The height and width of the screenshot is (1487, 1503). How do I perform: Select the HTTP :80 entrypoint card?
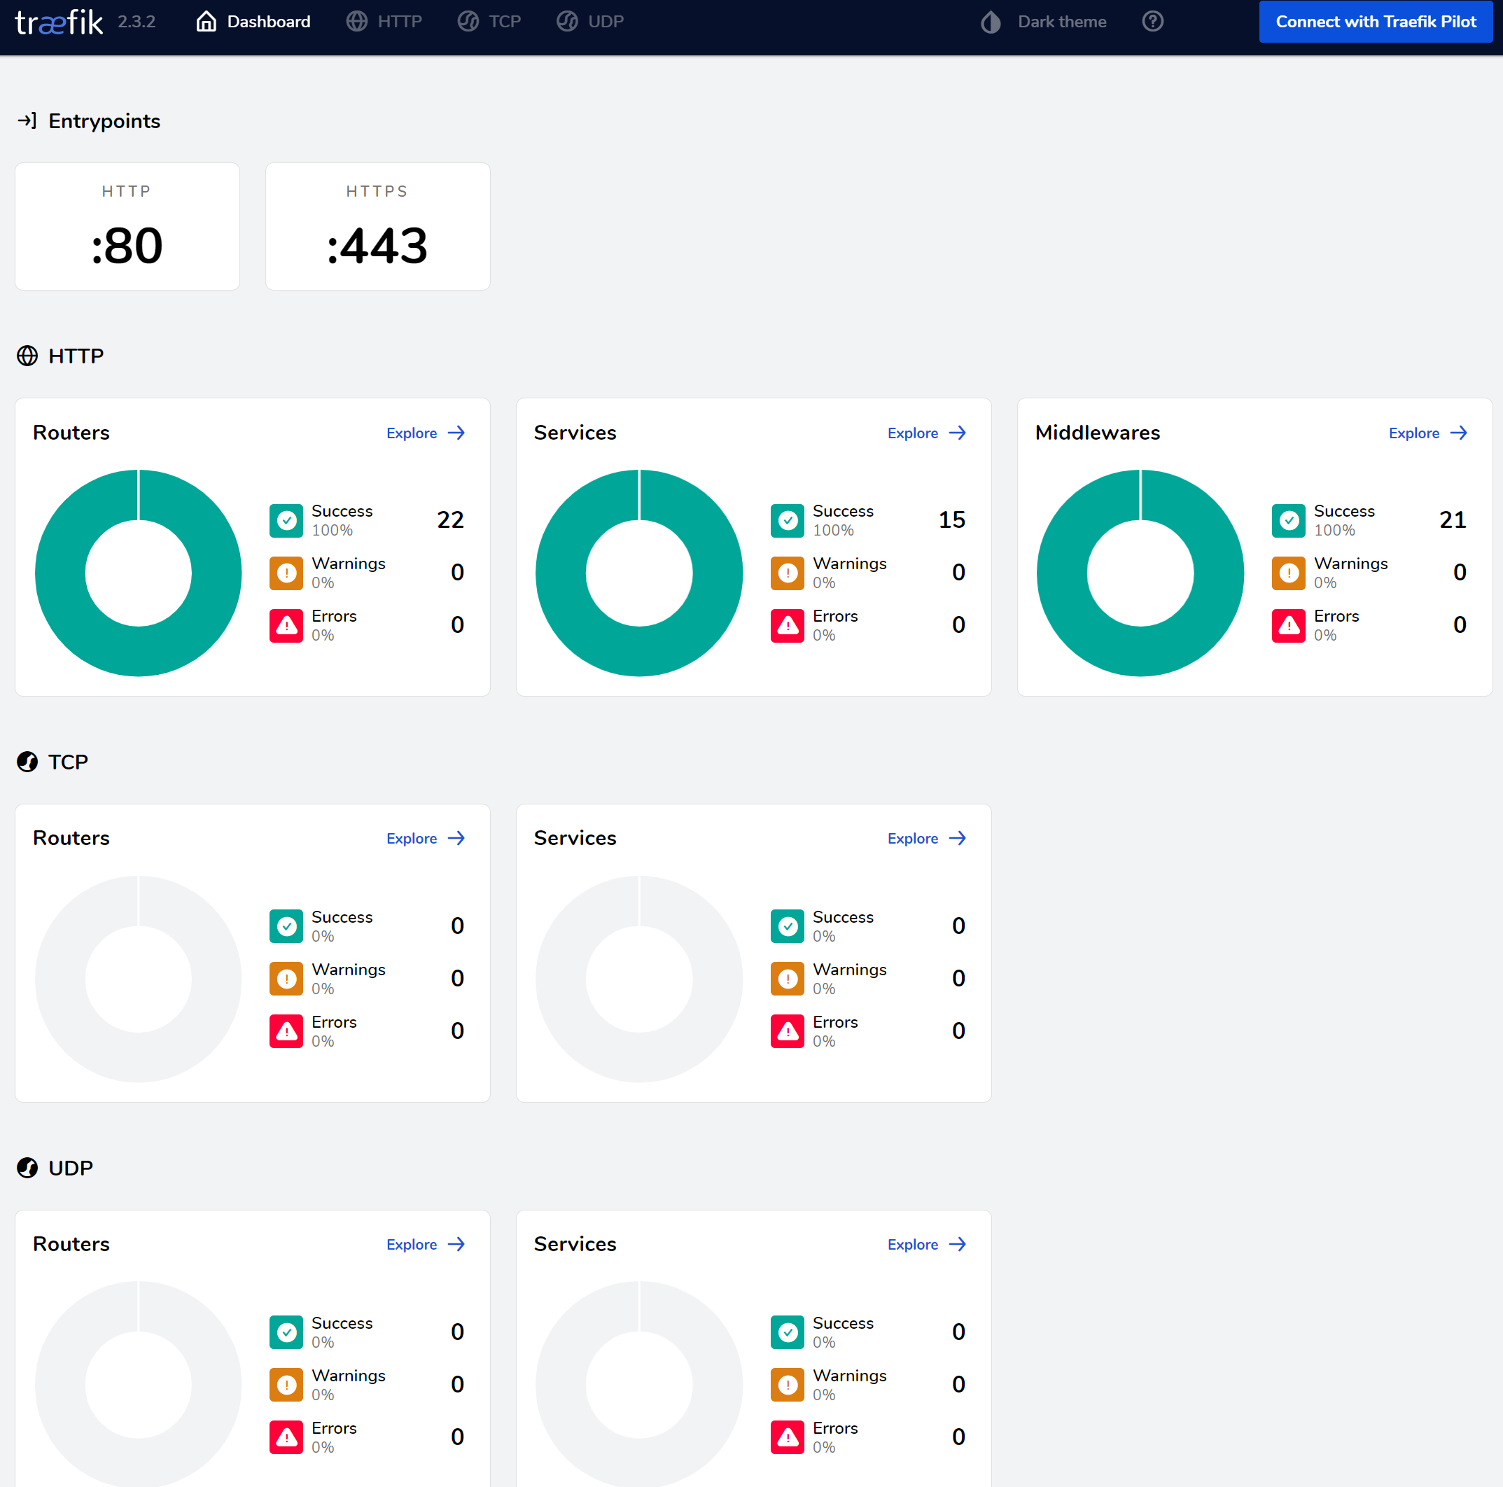127,226
